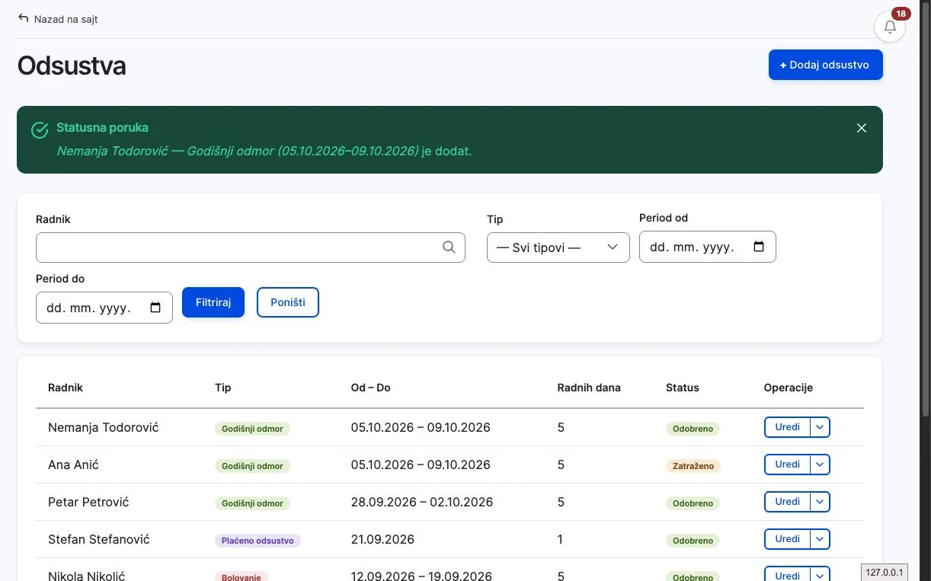Click the Operacije column header
The height and width of the screenshot is (581, 931).
click(789, 388)
